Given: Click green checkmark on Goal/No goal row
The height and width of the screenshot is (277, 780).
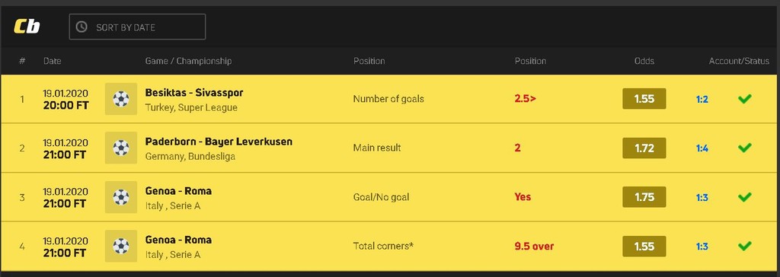Looking at the screenshot, I should [745, 197].
